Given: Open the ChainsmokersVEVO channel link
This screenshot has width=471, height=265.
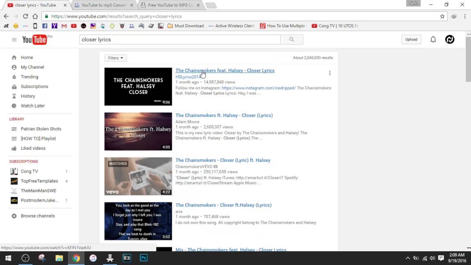Looking at the screenshot, I should click(194, 167).
